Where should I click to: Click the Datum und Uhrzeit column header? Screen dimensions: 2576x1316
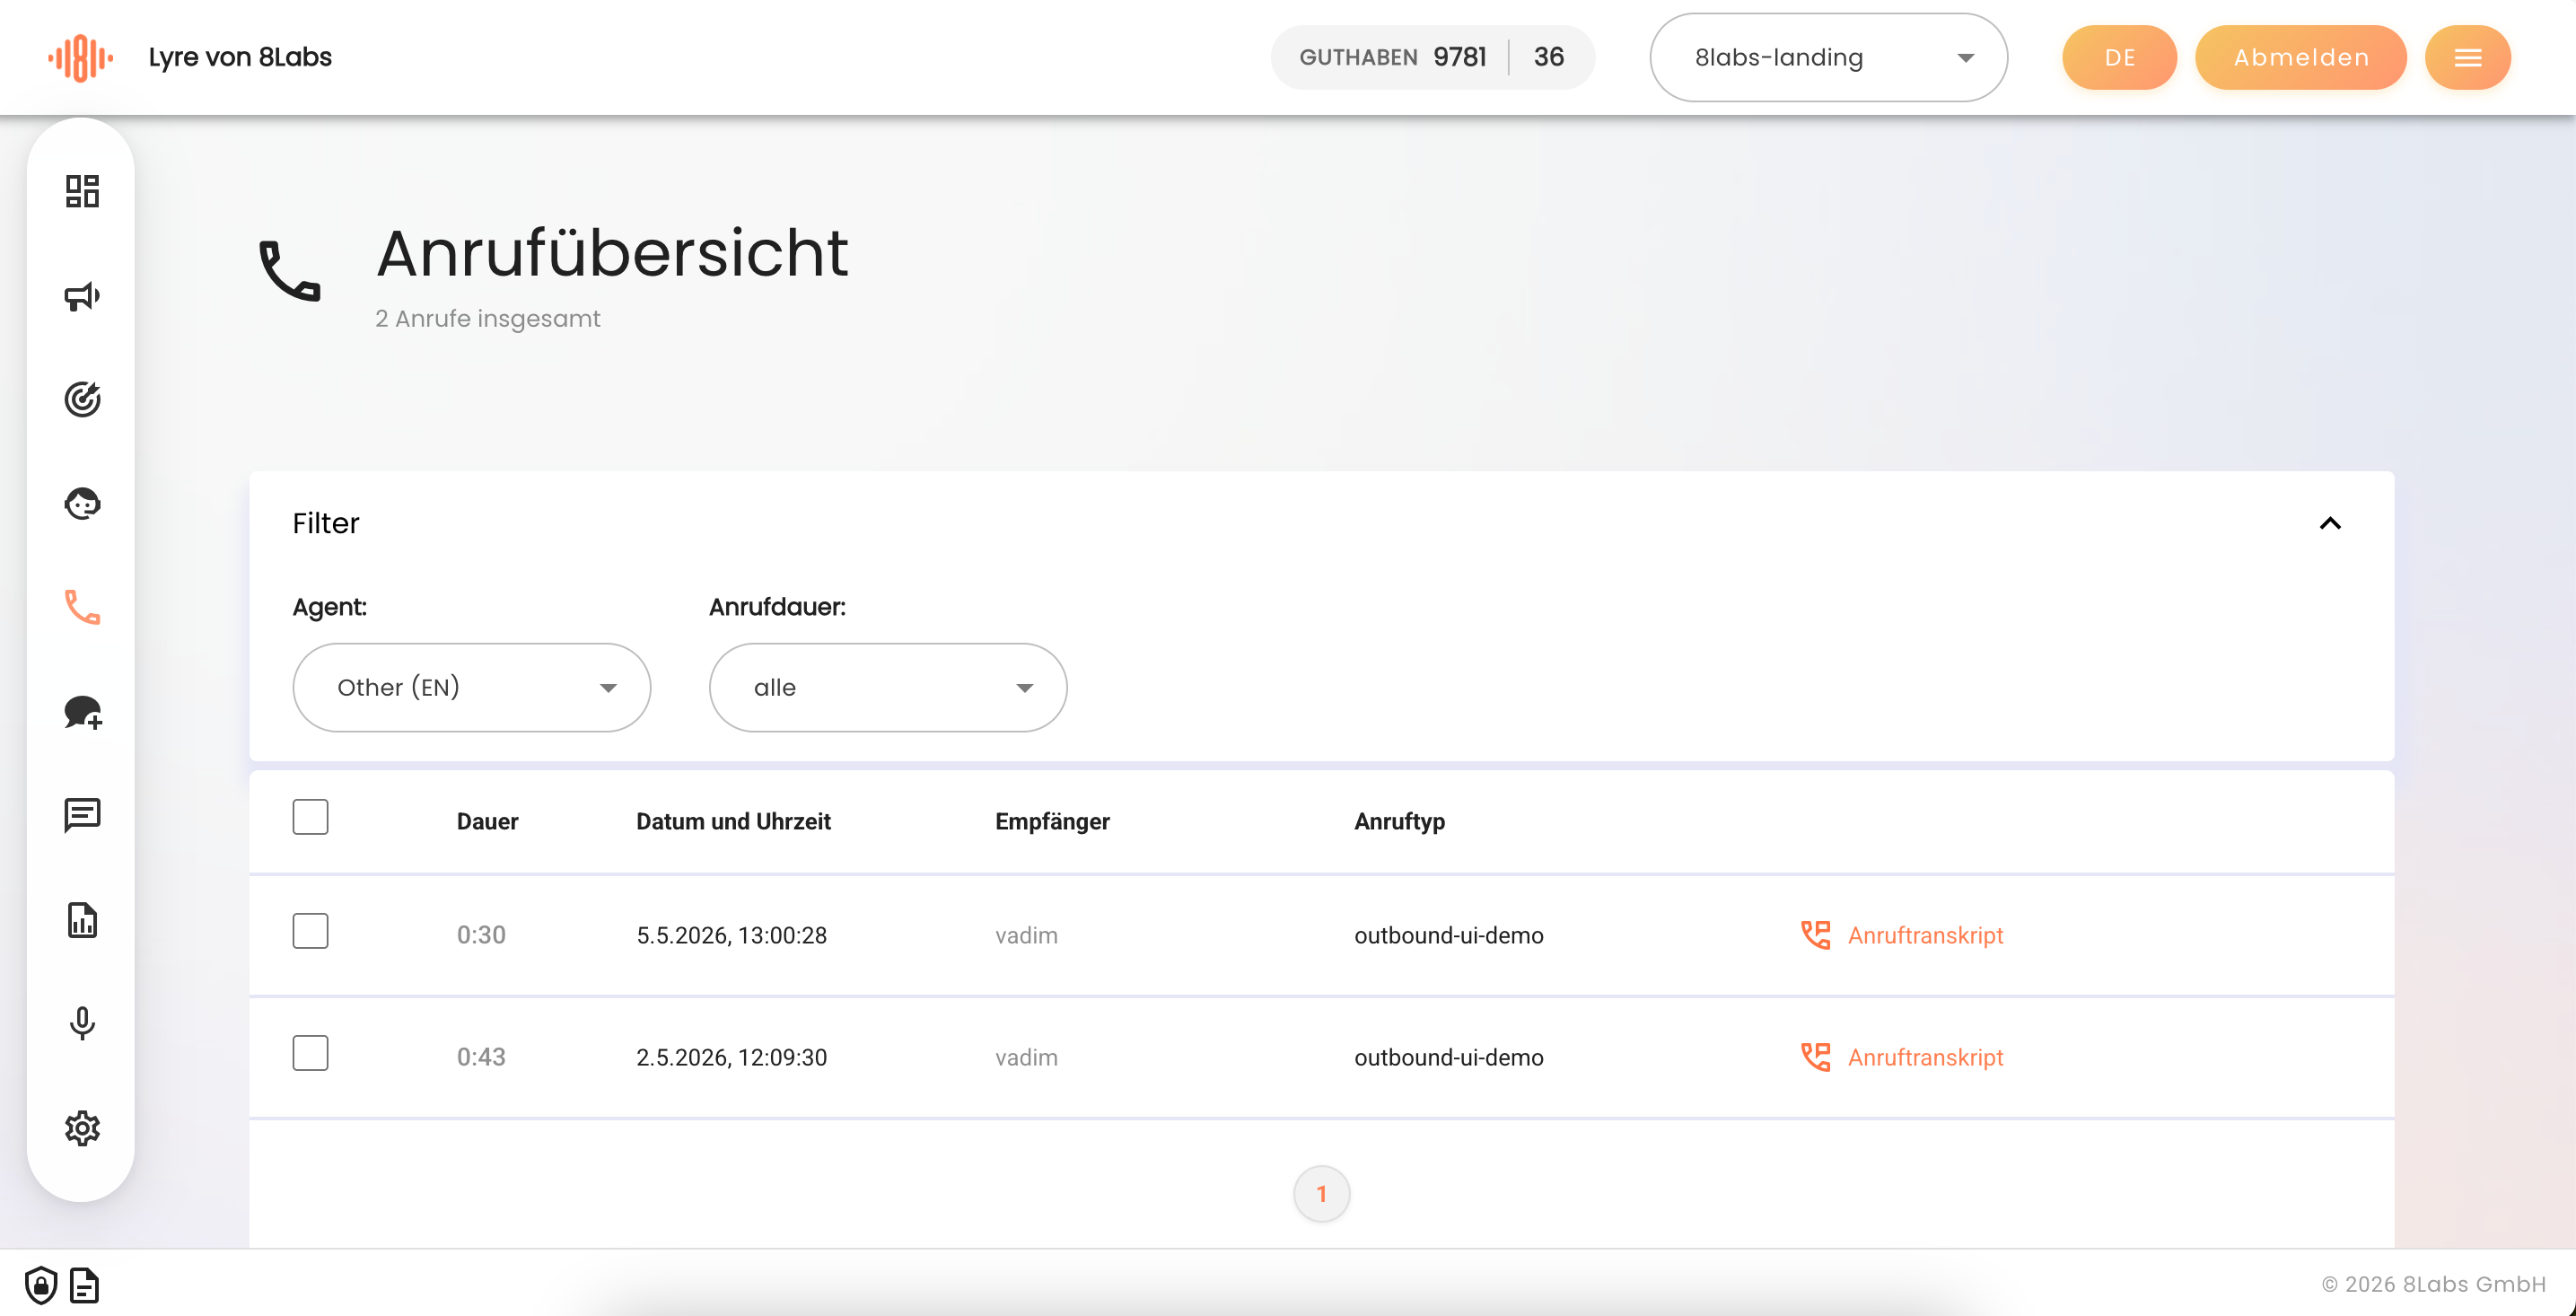pos(733,821)
